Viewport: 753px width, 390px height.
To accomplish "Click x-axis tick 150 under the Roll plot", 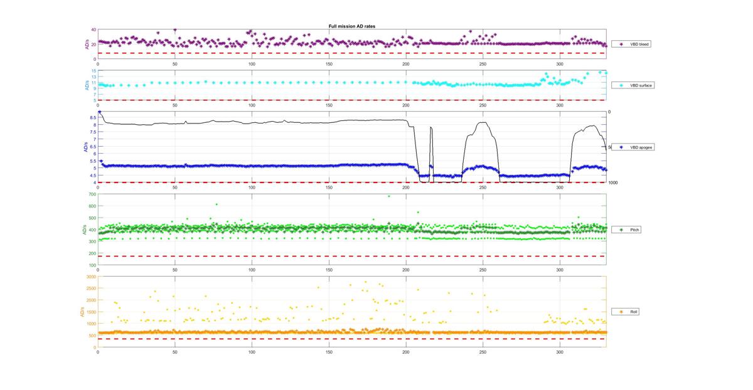I will (329, 352).
